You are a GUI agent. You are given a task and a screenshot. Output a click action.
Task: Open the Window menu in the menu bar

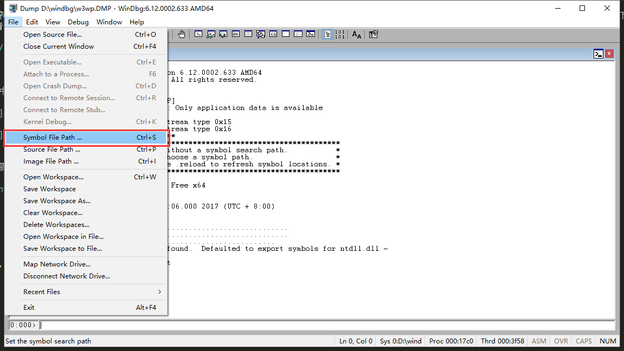(109, 22)
